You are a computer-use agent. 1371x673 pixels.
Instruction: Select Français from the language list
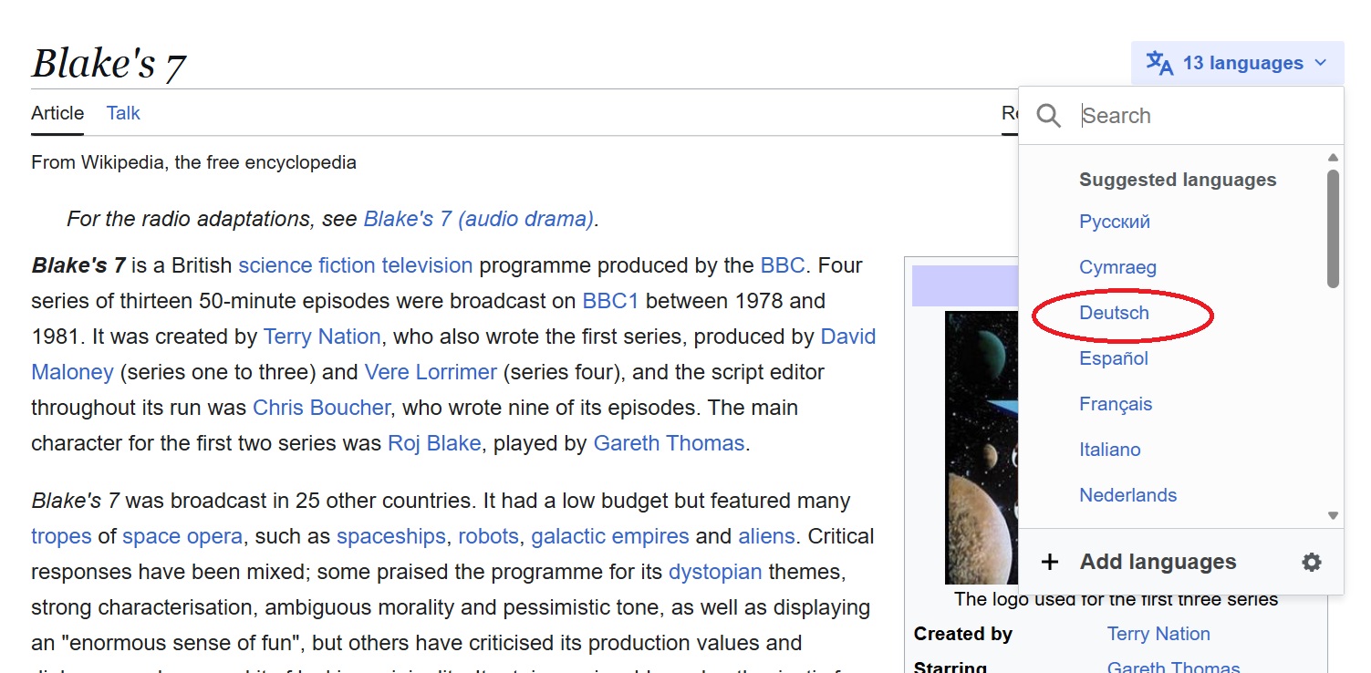click(1116, 404)
